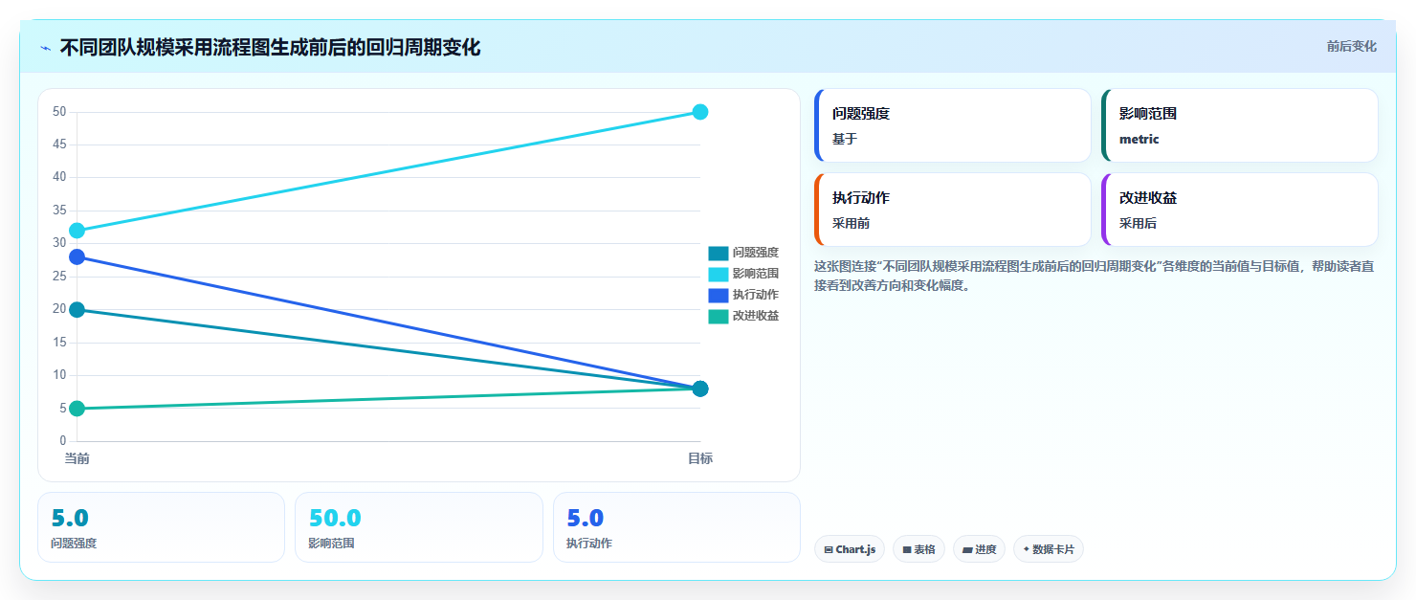
Task: Click the overlapping data point at 目标 value 8
Action: point(700,389)
